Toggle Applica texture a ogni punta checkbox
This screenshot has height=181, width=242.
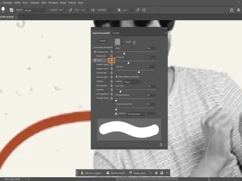tap(116, 77)
